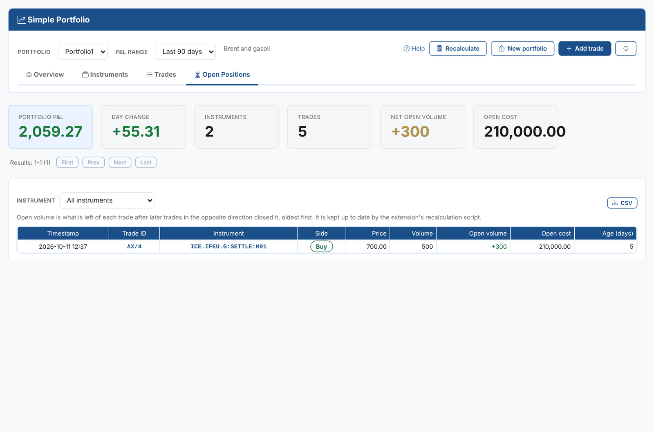Go to the Last results page
Image resolution: width=654 pixels, height=432 pixels.
[146, 163]
